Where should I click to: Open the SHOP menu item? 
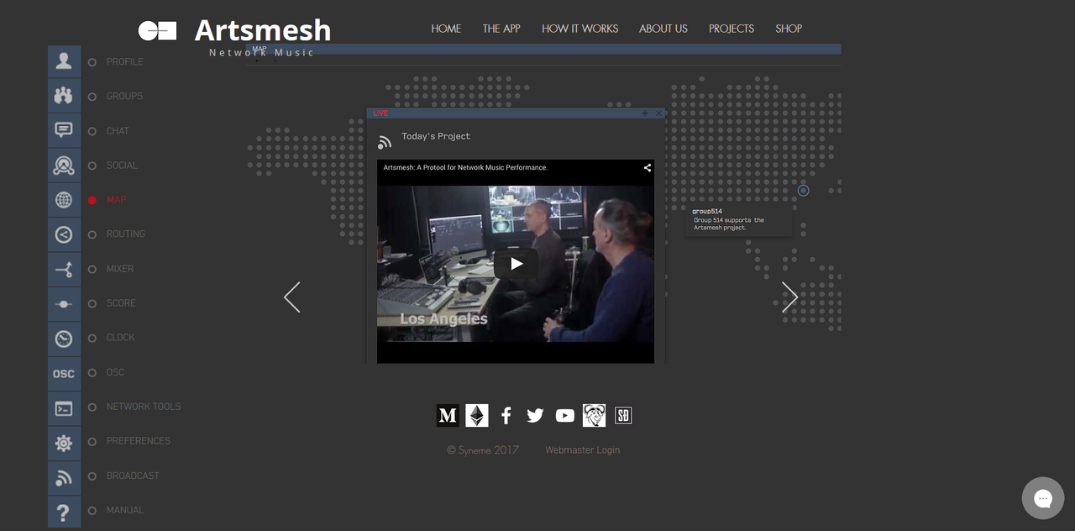pyautogui.click(x=789, y=29)
